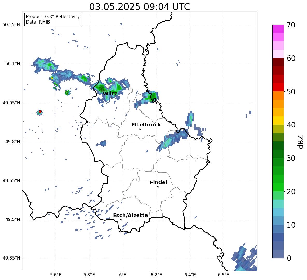Click the 49.95°N latitude label
The width and height of the screenshot is (307, 280).
tap(11, 103)
